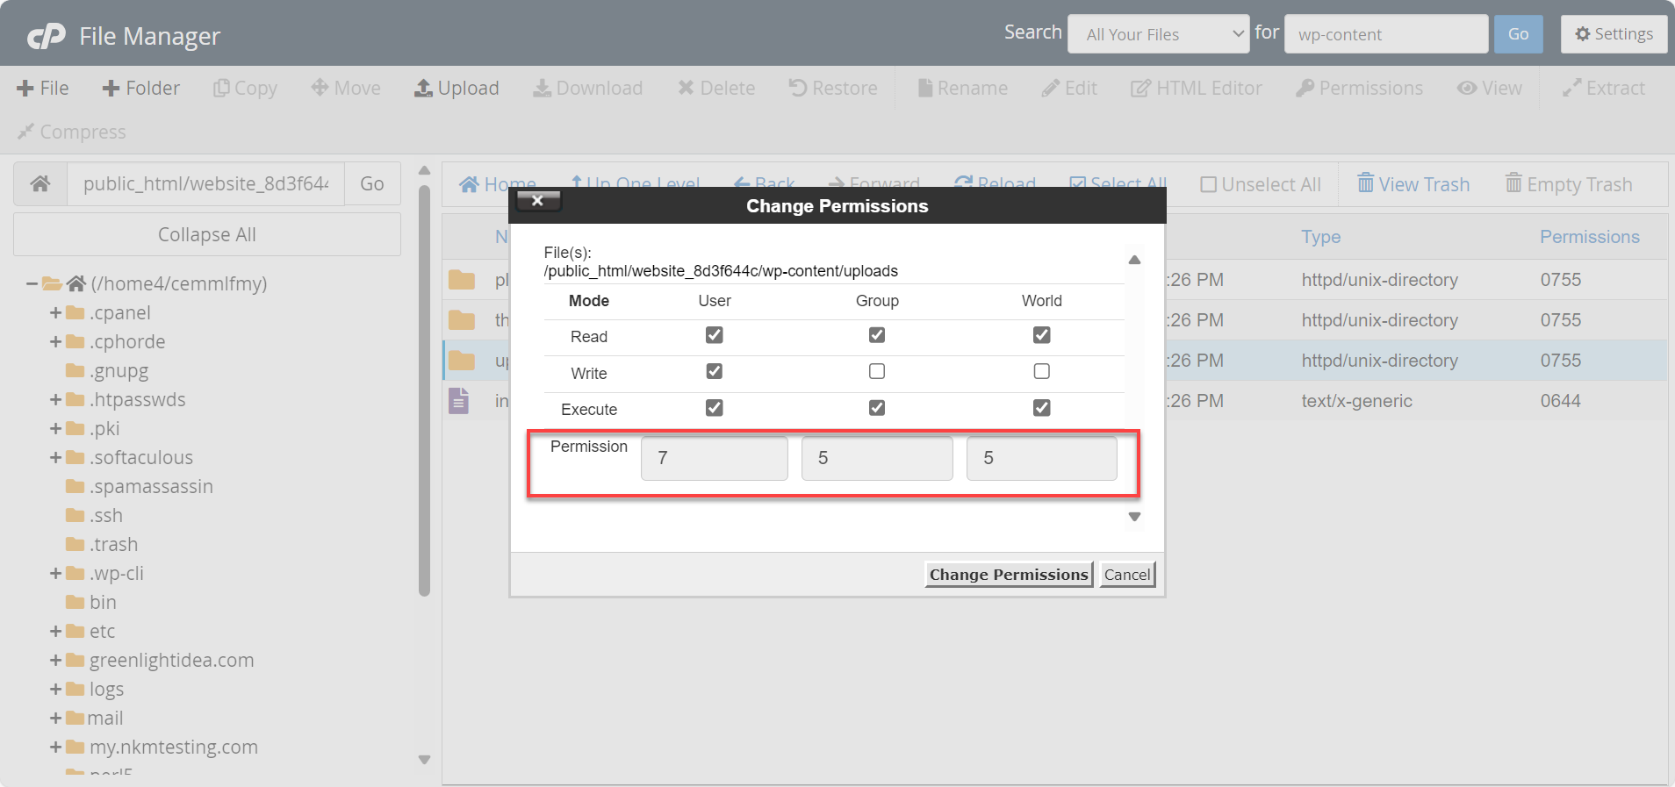
Task: Click Empty Trash icon
Action: [1513, 183]
